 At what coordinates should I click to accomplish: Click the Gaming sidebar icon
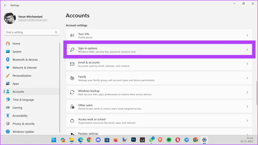8,108
